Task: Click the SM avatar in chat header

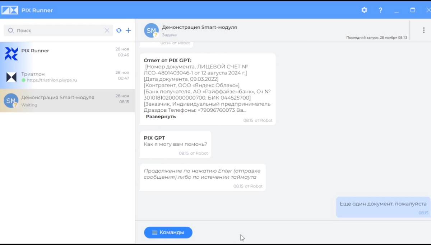Action: tap(151, 30)
